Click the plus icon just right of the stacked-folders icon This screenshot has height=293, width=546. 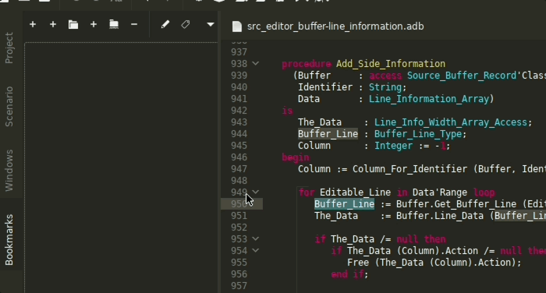pos(94,24)
